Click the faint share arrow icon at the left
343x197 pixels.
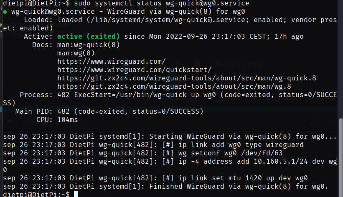click(x=10, y=121)
